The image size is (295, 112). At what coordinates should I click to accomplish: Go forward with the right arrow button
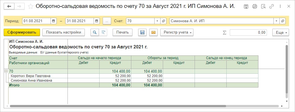(x=19, y=6)
